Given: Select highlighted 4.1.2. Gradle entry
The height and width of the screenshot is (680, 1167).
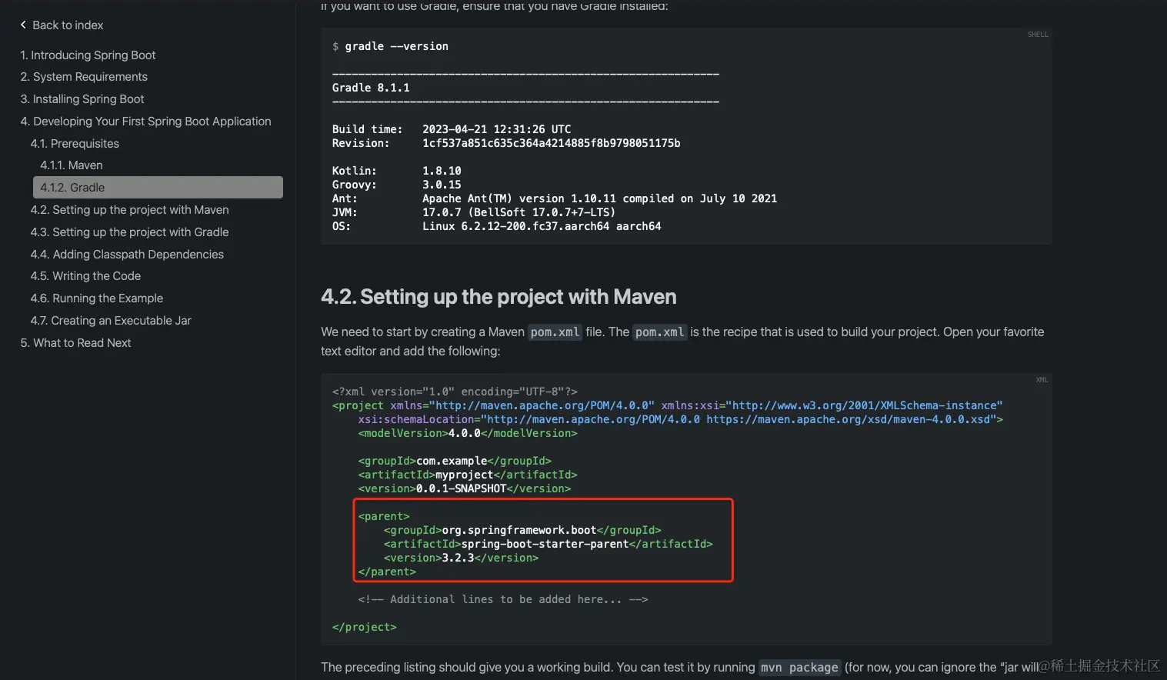Looking at the screenshot, I should click(x=158, y=188).
